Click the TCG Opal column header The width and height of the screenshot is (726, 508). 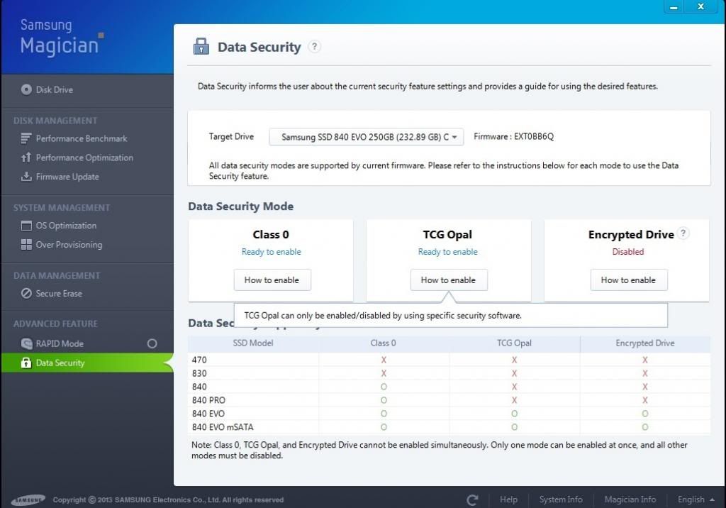514,343
